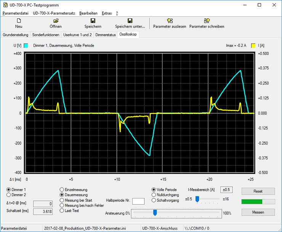282x232 pixels.
Task: Choose Einzelmessung measurement mode
Action: [62, 189]
